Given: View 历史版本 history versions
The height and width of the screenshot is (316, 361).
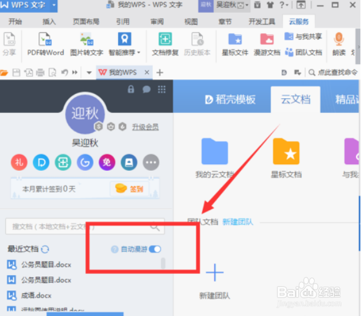Looking at the screenshot, I should pyautogui.click(x=197, y=44).
